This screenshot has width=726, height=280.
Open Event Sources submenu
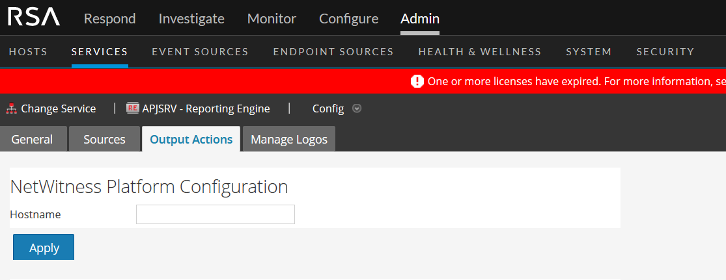(x=200, y=52)
